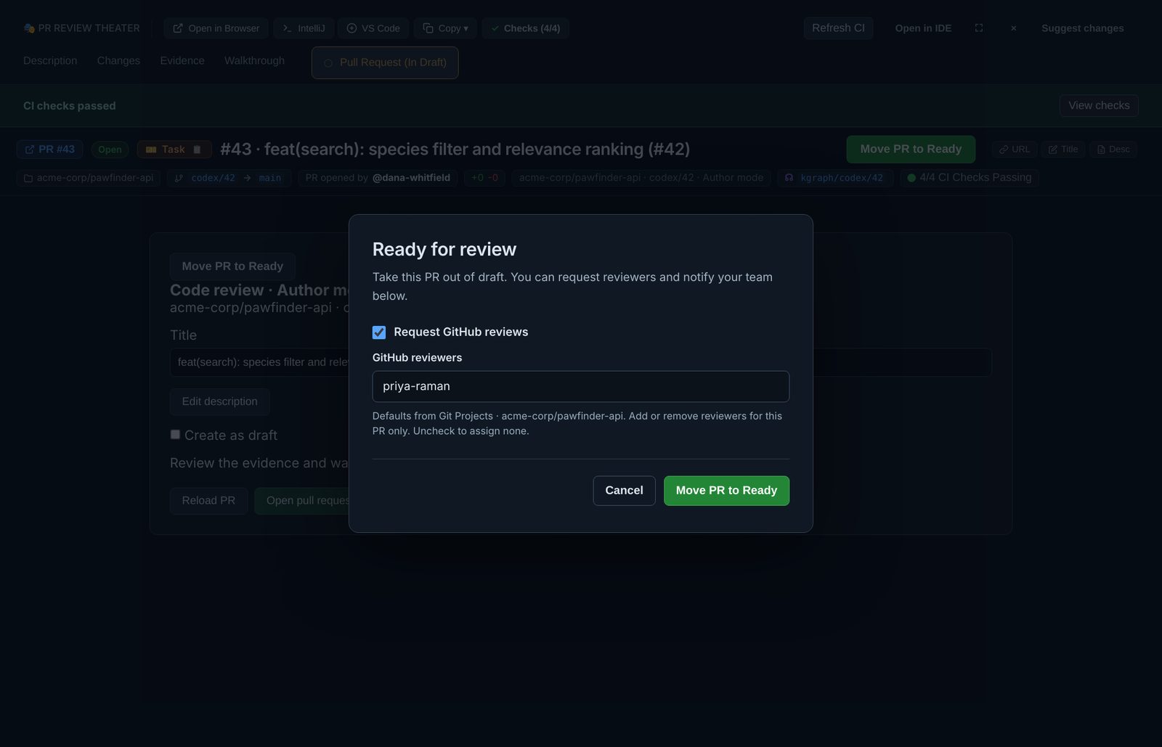Click Edit description in the background card
This screenshot has height=747, width=1162.
220,401
